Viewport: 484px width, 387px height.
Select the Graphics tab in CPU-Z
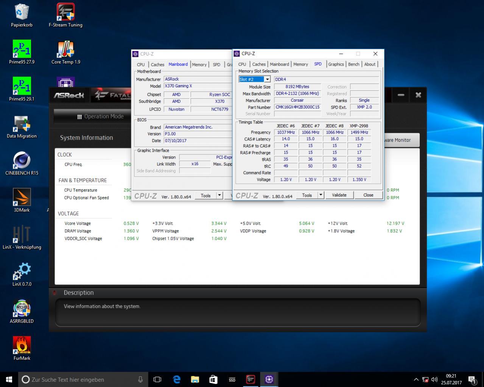336,64
